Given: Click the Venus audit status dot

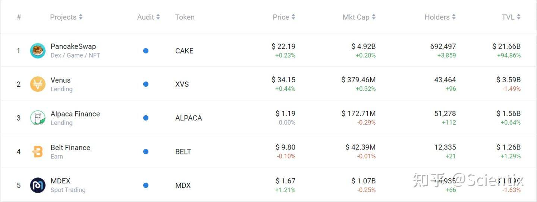Looking at the screenshot, I should tap(146, 84).
